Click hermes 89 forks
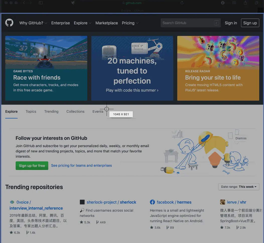This screenshot has width=264, height=243. tap(170, 227)
